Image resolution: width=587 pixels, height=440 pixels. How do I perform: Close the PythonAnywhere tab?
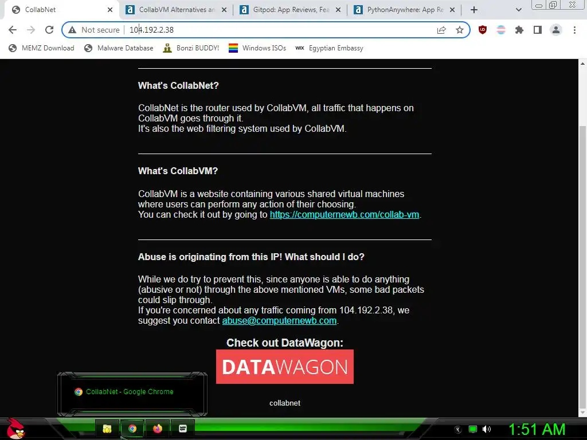[452, 10]
